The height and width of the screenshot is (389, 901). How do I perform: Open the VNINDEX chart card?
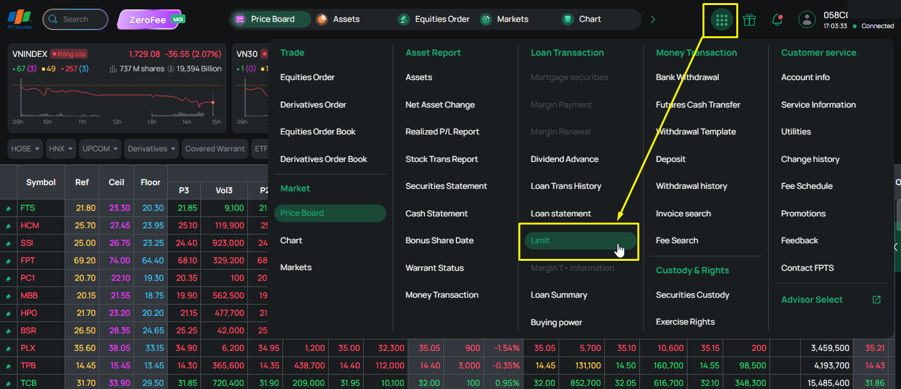pos(117,88)
